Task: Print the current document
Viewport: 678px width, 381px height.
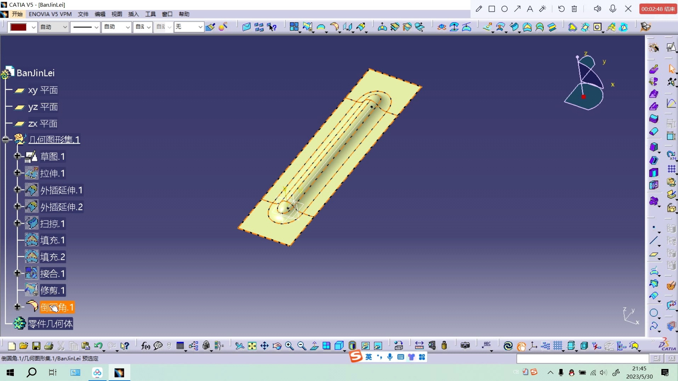Action: [49, 346]
